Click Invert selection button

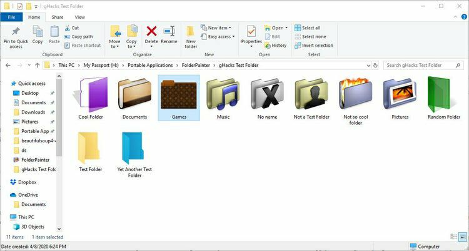tap(314, 46)
